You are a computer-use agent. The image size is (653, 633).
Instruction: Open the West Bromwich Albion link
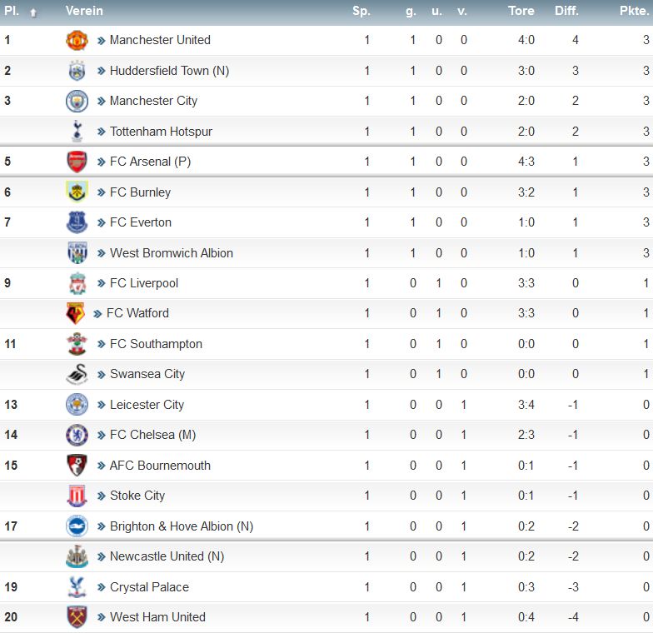coord(172,253)
